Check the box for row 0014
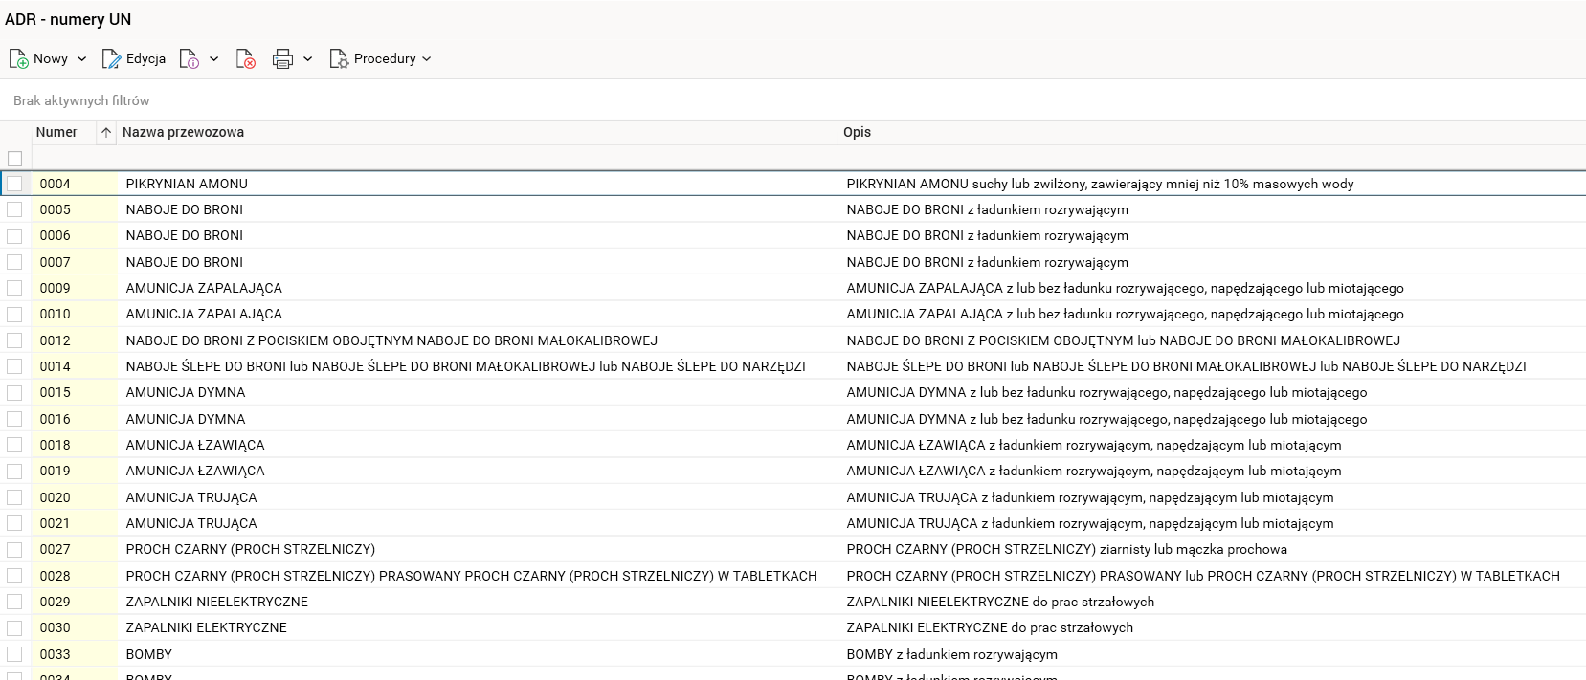1586x680 pixels. 14,366
